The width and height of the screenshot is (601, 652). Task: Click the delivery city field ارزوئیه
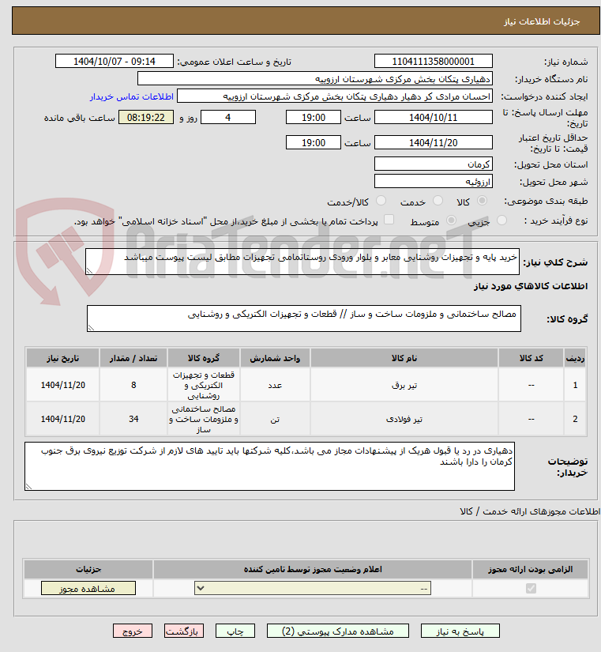pyautogui.click(x=433, y=181)
